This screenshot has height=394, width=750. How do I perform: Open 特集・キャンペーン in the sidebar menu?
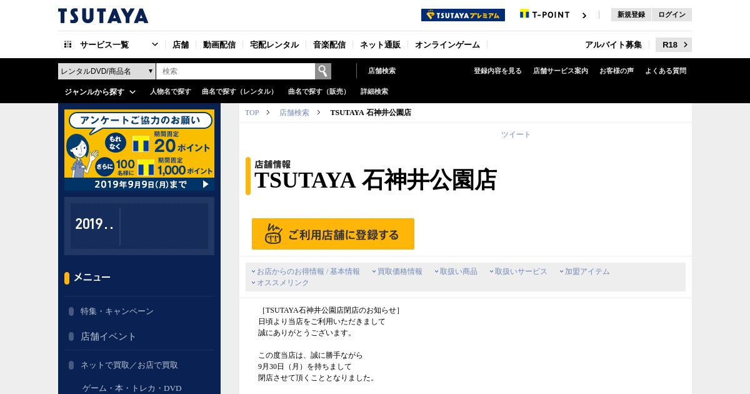point(117,311)
